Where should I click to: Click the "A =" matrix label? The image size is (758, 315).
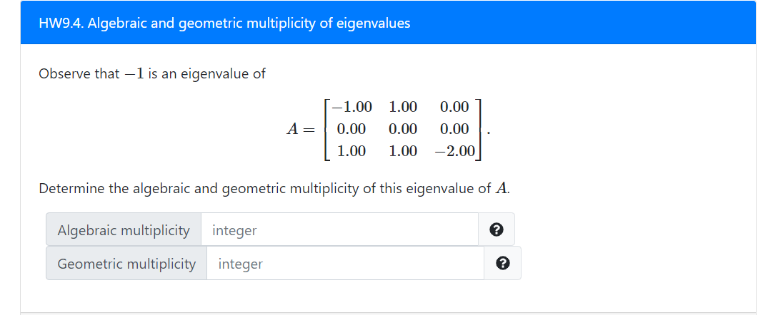pos(300,130)
